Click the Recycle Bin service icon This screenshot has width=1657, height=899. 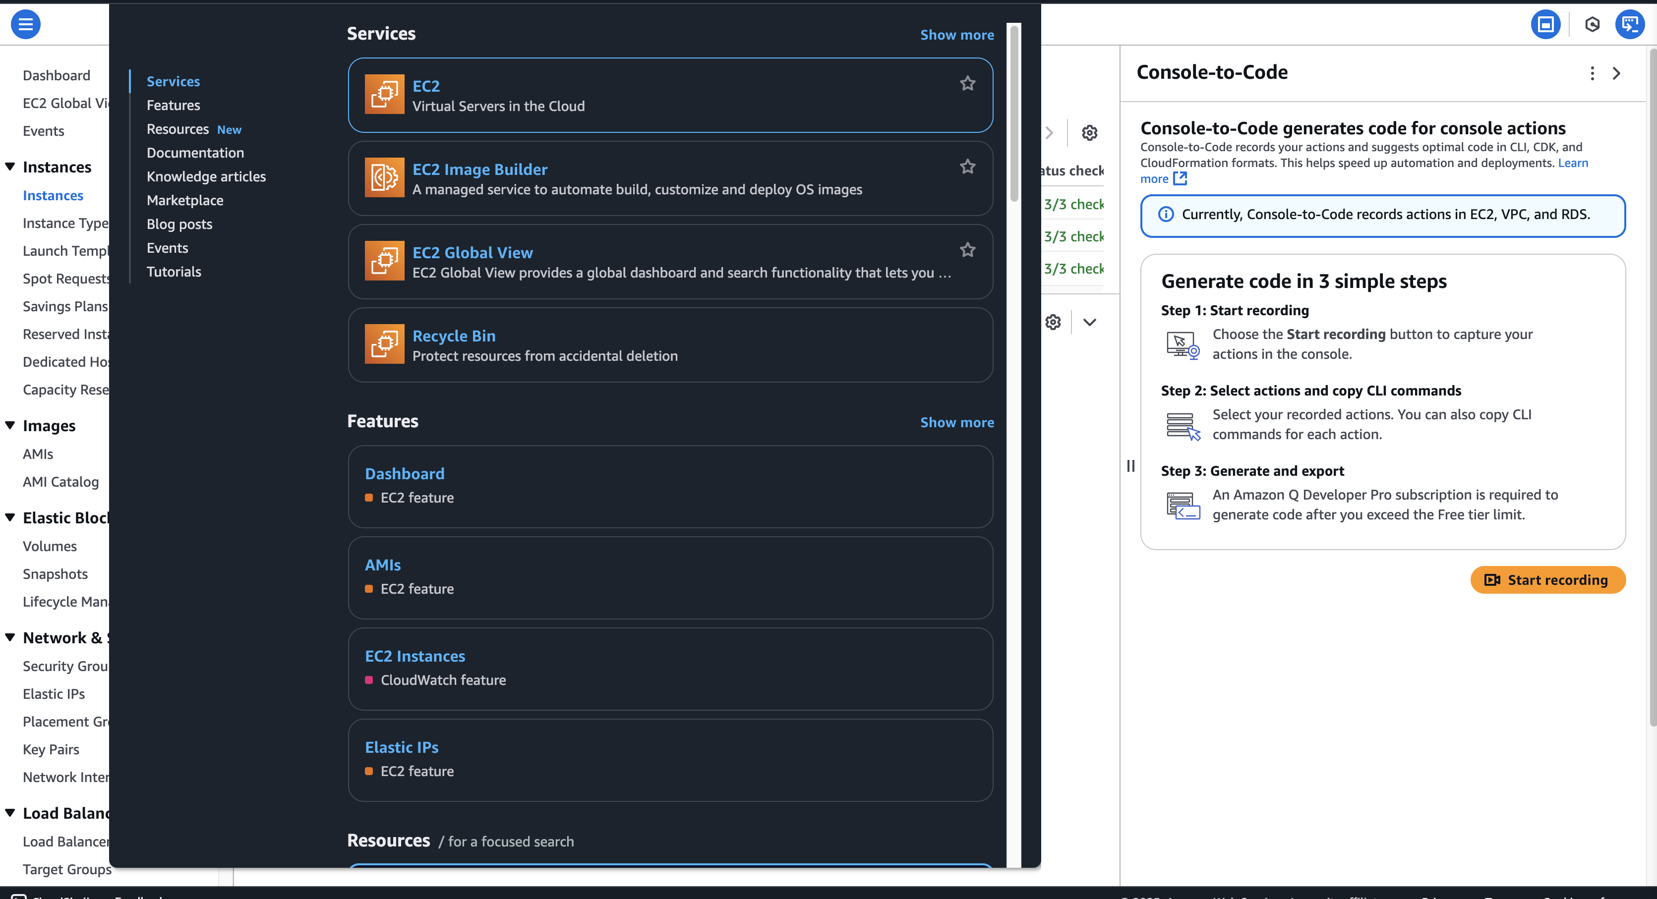(384, 344)
